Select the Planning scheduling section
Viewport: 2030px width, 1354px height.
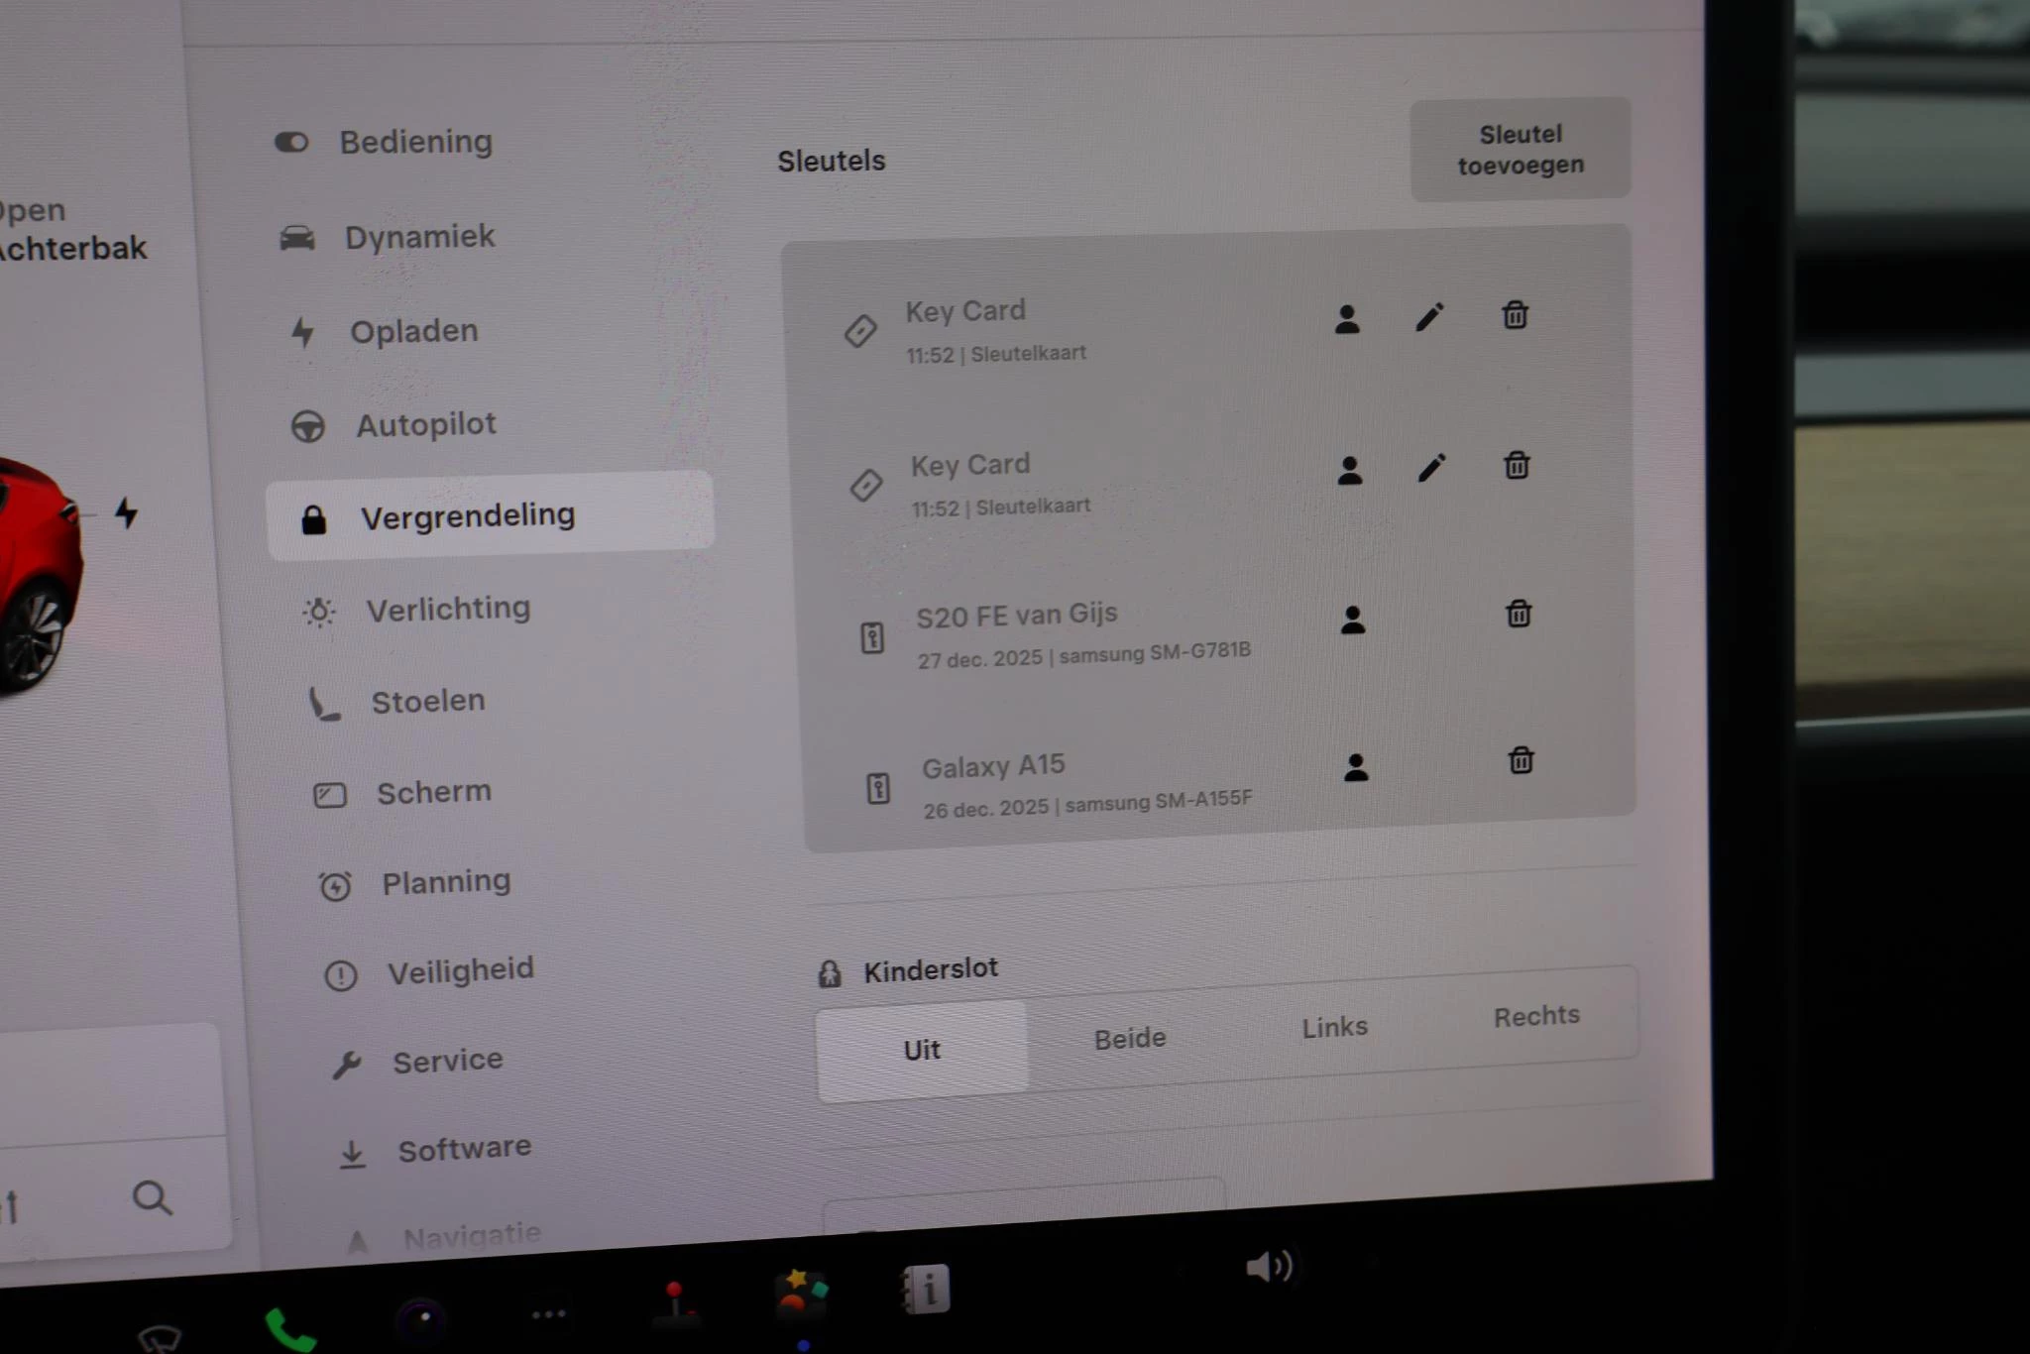tap(446, 881)
